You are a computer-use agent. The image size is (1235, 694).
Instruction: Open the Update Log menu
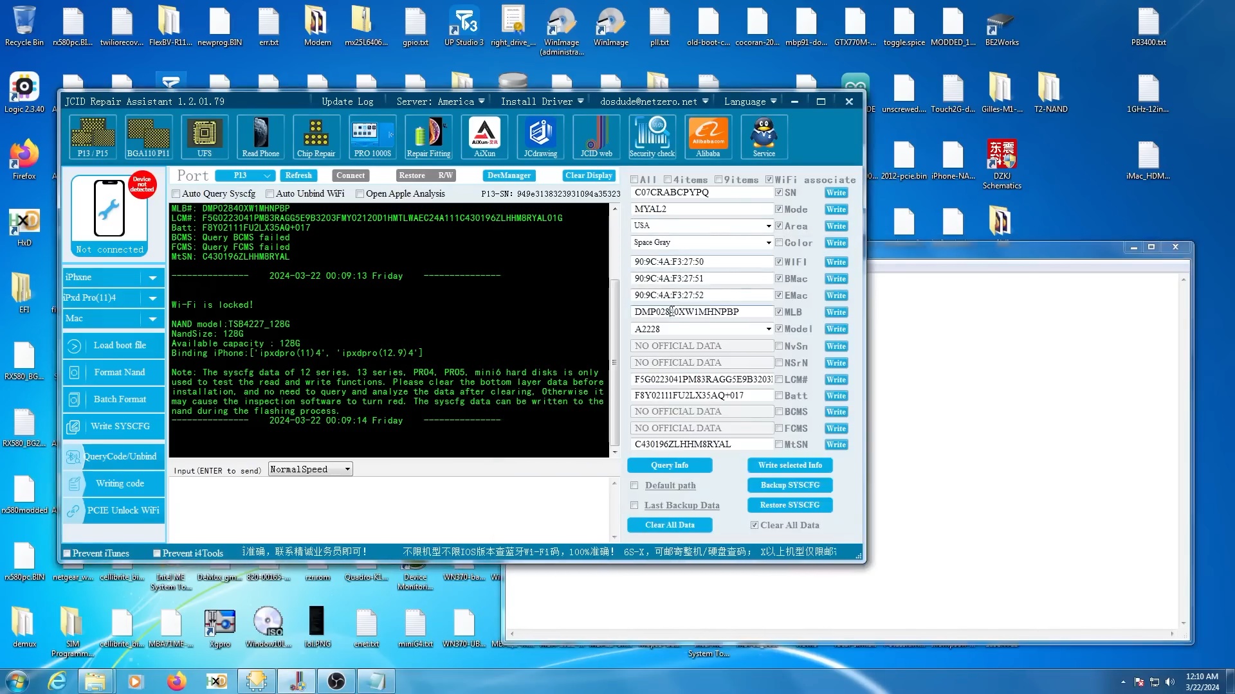click(x=347, y=102)
